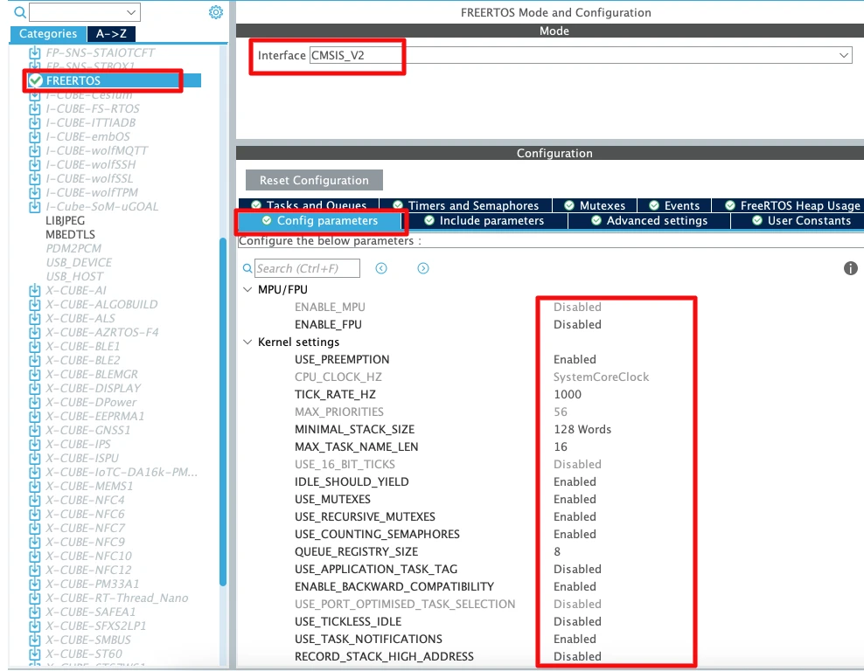Screen dimensions: 864x671
Task: Change USE_MUTEXES Enabled value
Action: 575,499
